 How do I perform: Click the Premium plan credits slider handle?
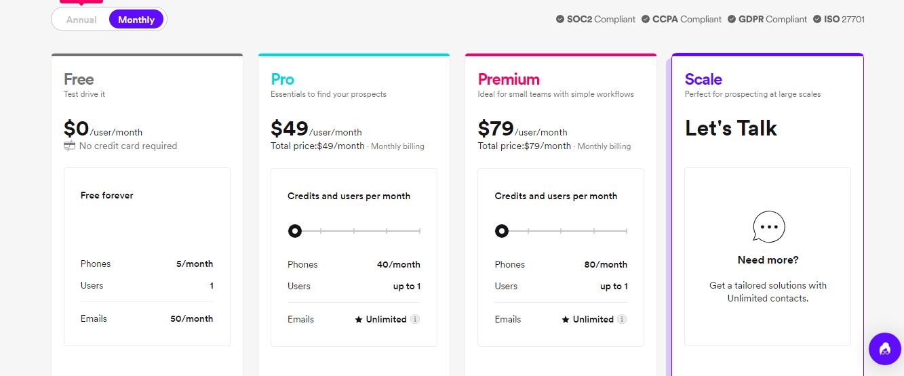click(x=501, y=231)
